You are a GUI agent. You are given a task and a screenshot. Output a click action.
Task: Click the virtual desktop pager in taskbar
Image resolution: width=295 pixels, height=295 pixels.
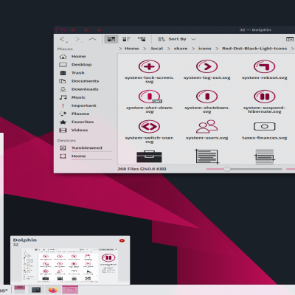tap(19, 290)
